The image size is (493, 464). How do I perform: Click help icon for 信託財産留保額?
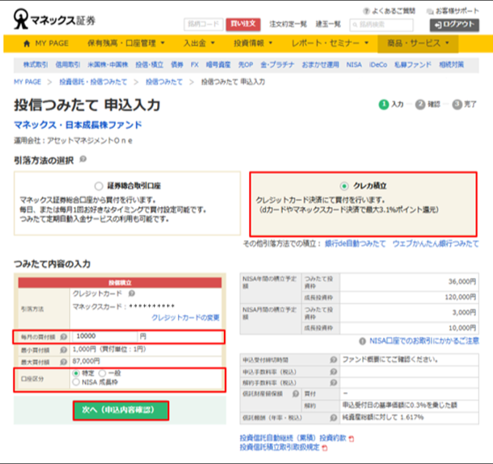tap(296, 394)
